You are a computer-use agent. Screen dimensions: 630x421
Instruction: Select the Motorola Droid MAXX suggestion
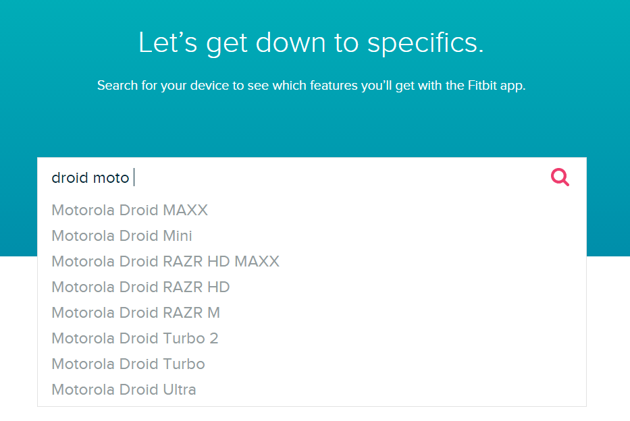[x=130, y=210]
